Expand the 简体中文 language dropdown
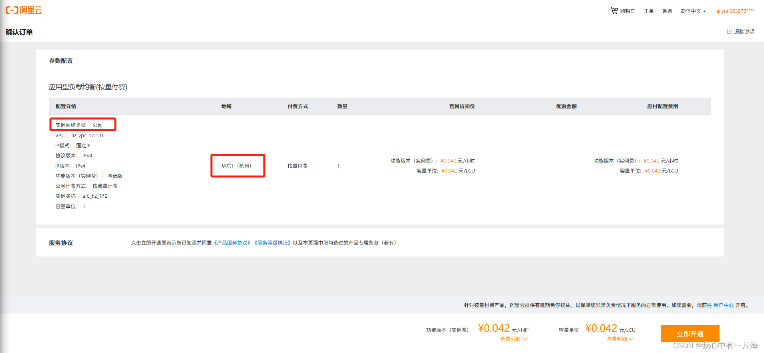The width and height of the screenshot is (764, 353). [x=693, y=11]
